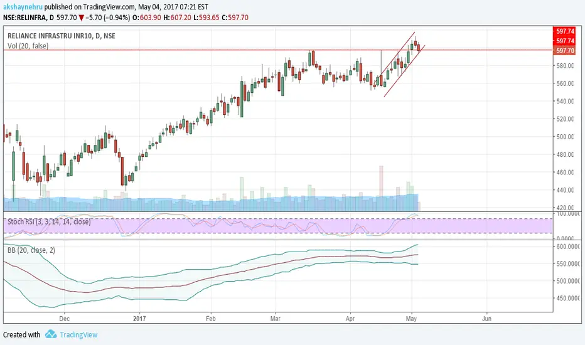Click the 520.00 price axis label
The height and width of the screenshot is (345, 585).
coord(565,119)
